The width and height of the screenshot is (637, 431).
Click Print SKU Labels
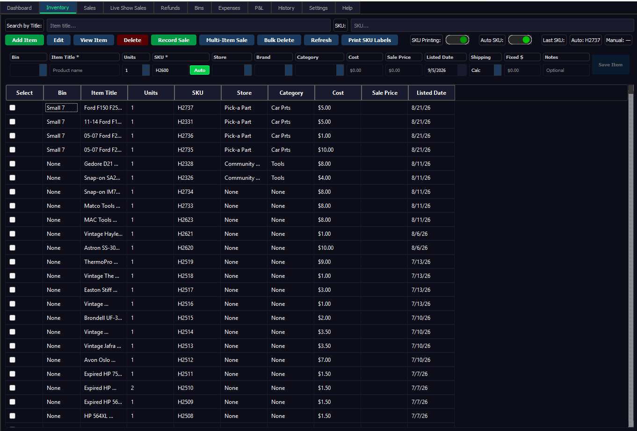[x=369, y=40]
